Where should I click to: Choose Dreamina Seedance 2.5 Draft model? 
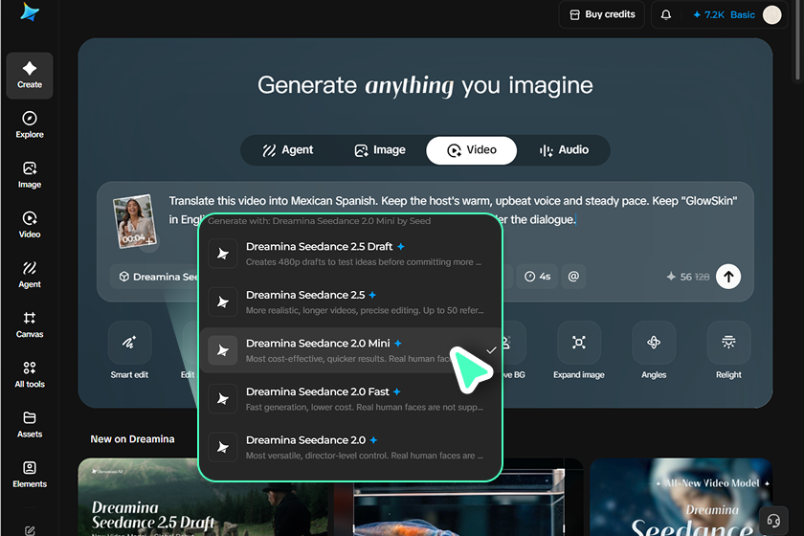pos(349,254)
